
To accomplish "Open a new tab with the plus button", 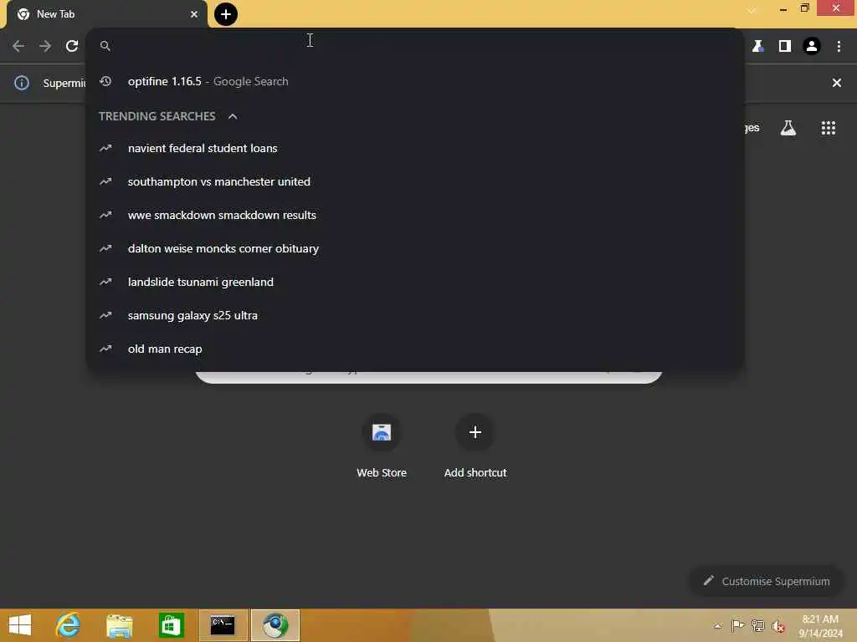I will pyautogui.click(x=226, y=14).
